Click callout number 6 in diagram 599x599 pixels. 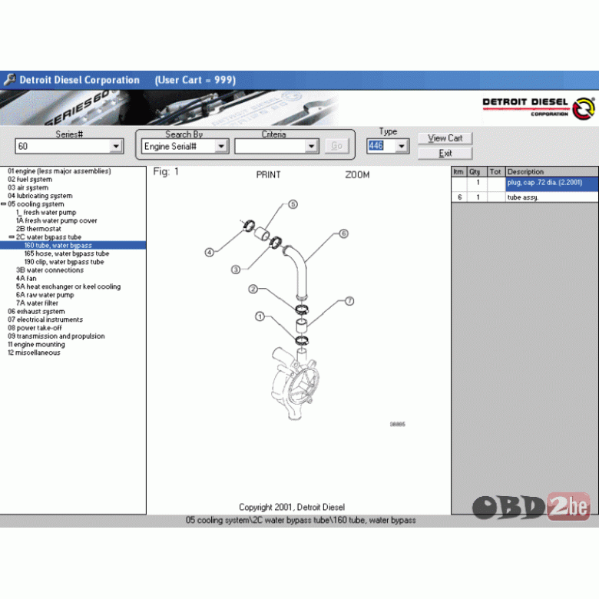[343, 233]
